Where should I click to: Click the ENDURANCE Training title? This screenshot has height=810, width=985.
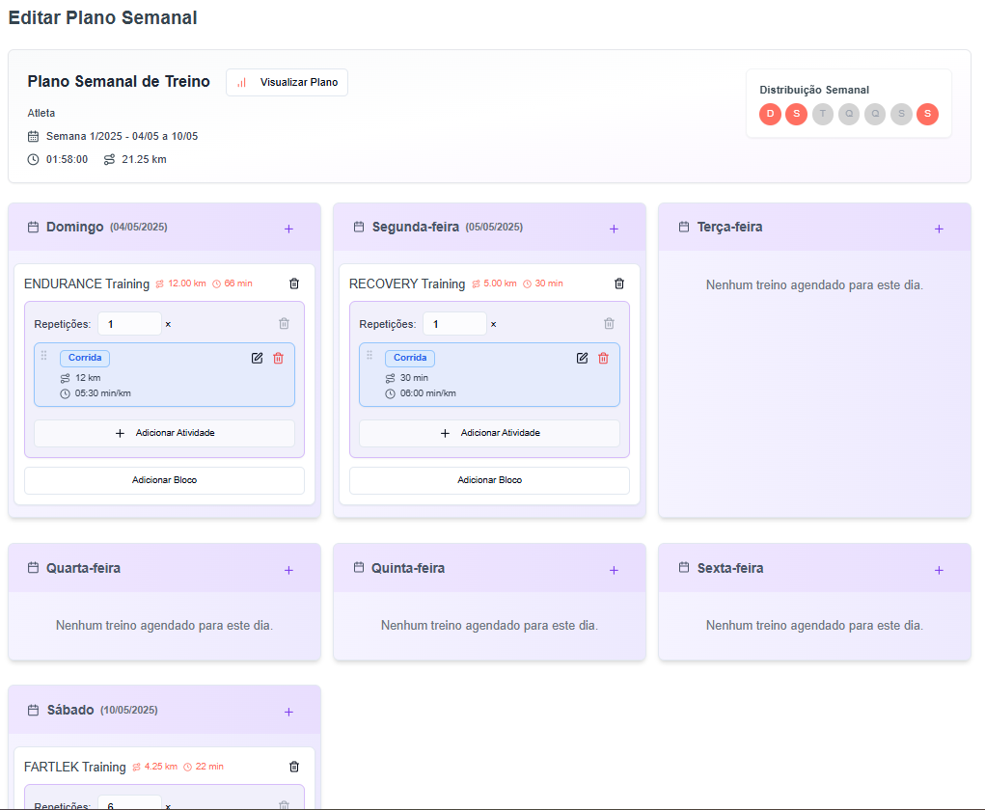click(x=87, y=283)
